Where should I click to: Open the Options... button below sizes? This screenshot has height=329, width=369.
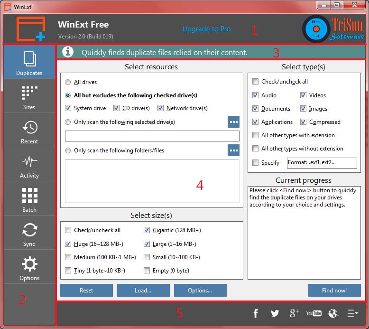200,290
